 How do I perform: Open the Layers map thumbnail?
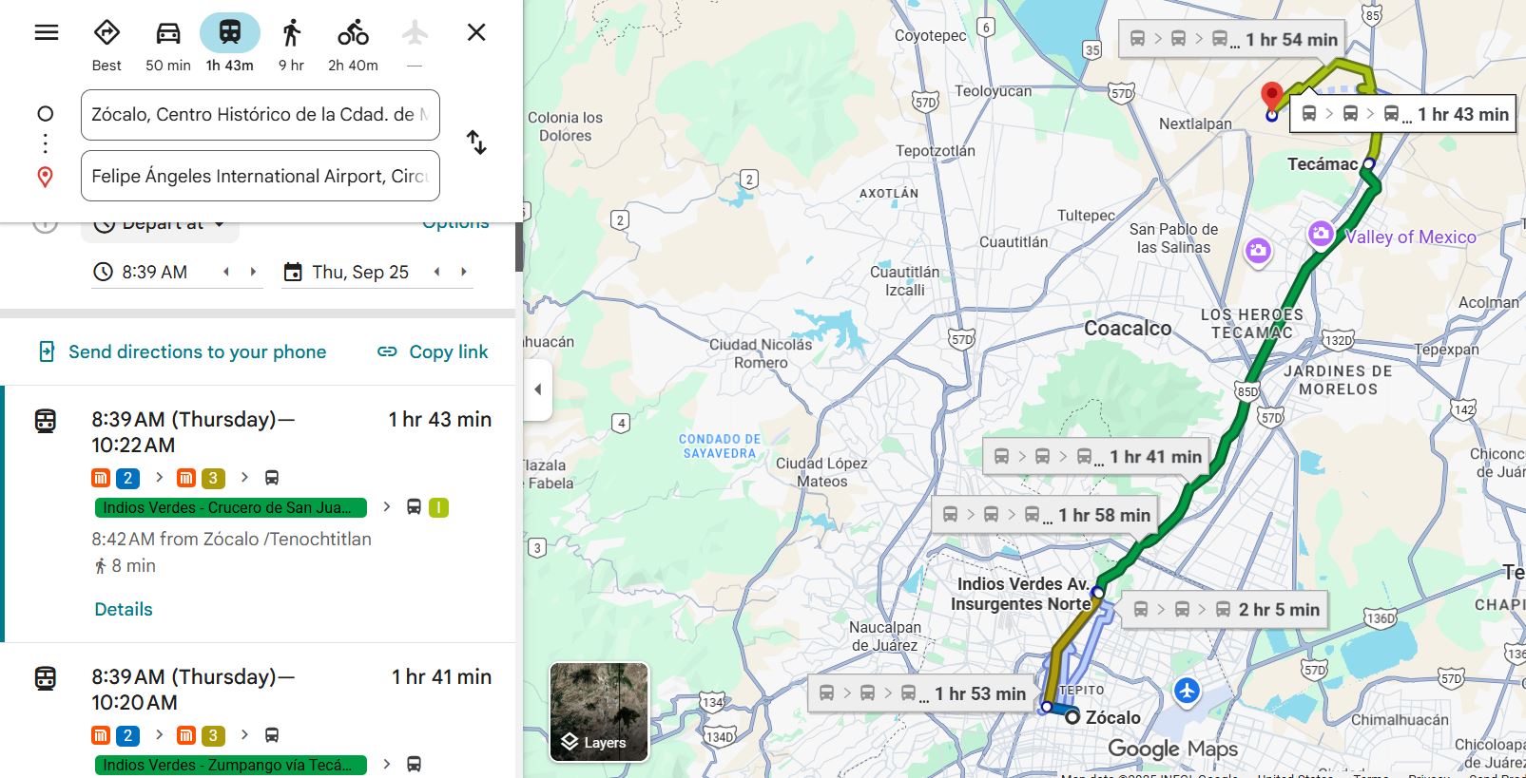point(599,712)
